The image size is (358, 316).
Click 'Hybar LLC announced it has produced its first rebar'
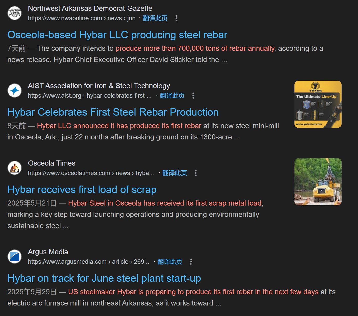119,126
